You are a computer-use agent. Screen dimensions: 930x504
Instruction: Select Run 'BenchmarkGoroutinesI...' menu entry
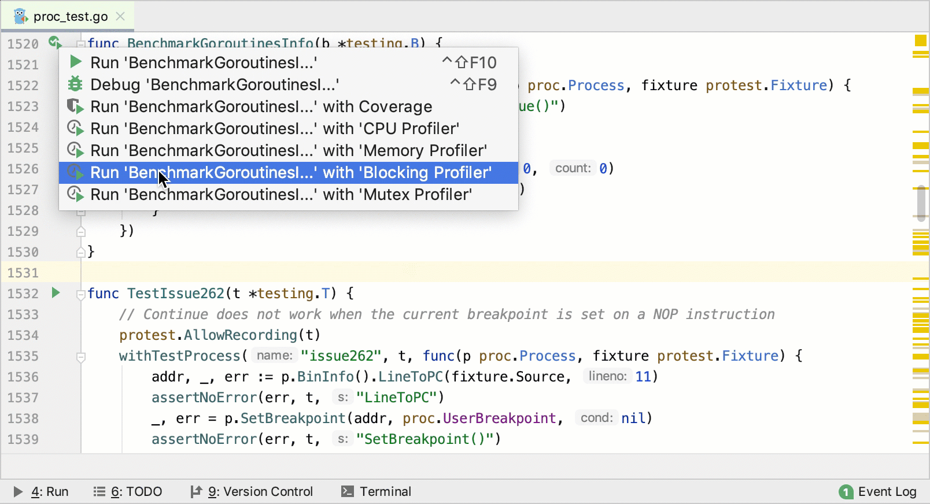coord(289,62)
